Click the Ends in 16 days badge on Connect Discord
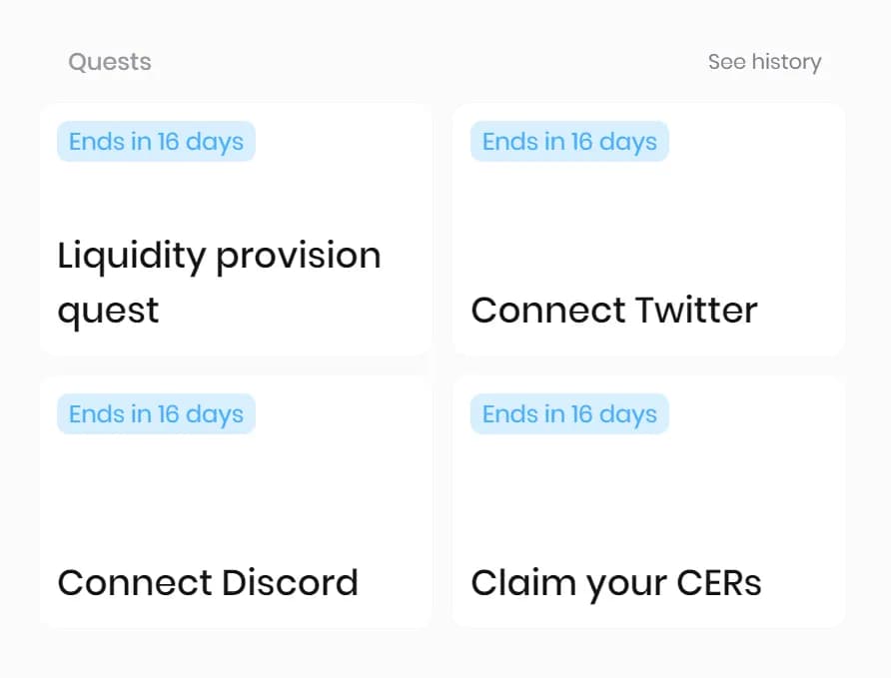891x678 pixels. pos(156,414)
